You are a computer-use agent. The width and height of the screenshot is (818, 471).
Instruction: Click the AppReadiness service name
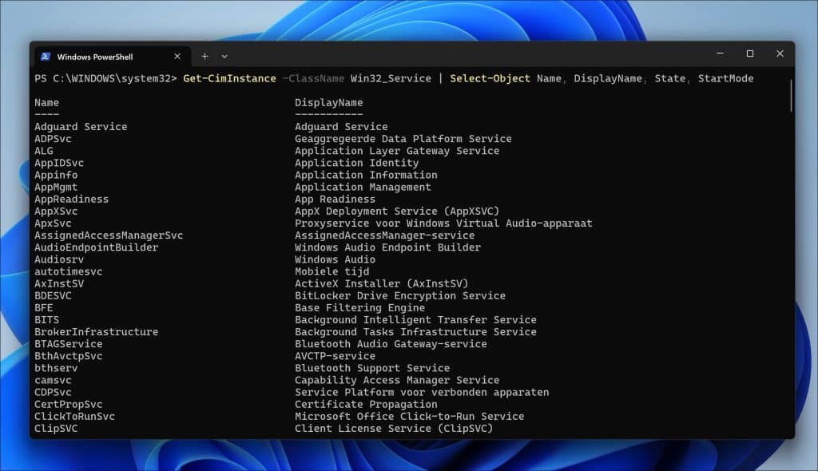tap(71, 199)
